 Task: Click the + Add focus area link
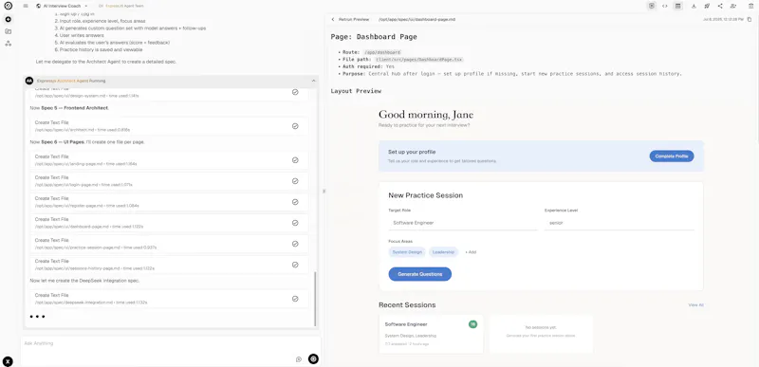tap(471, 252)
